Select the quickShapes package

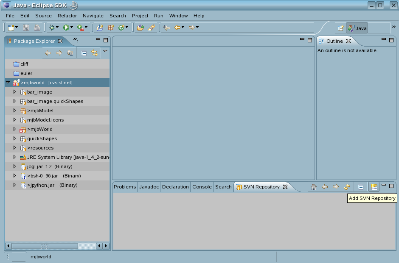point(57,138)
